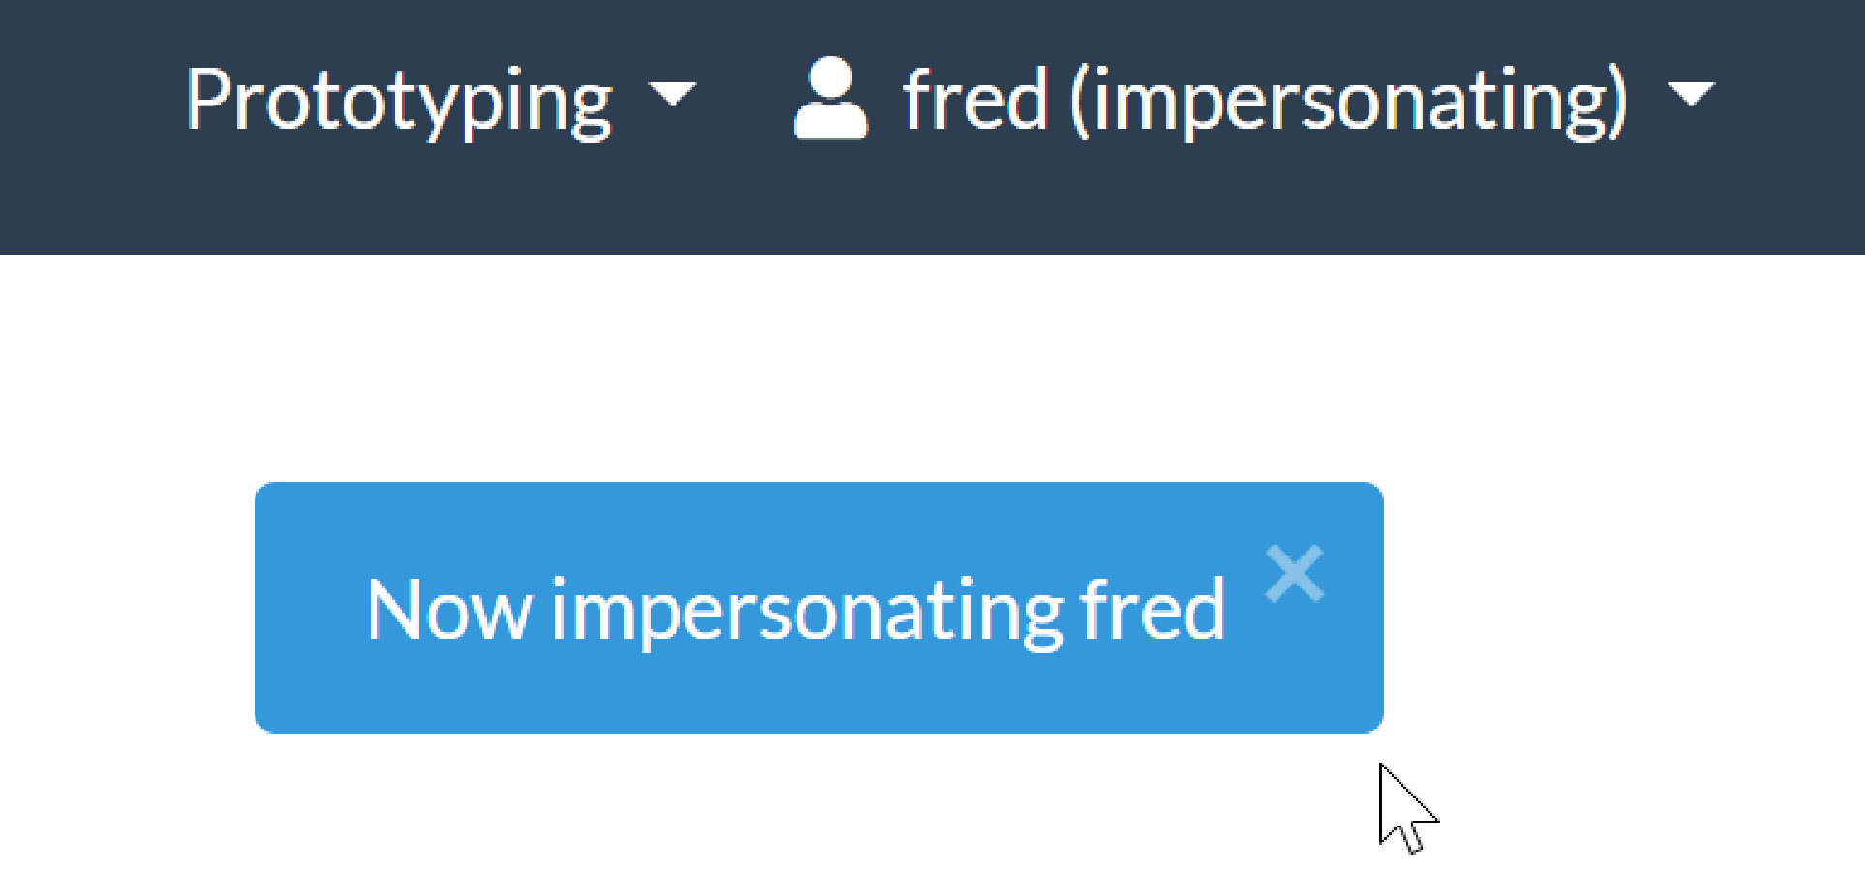Click the "Now impersonating fred" message text
This screenshot has height=871, width=1865.
(796, 610)
